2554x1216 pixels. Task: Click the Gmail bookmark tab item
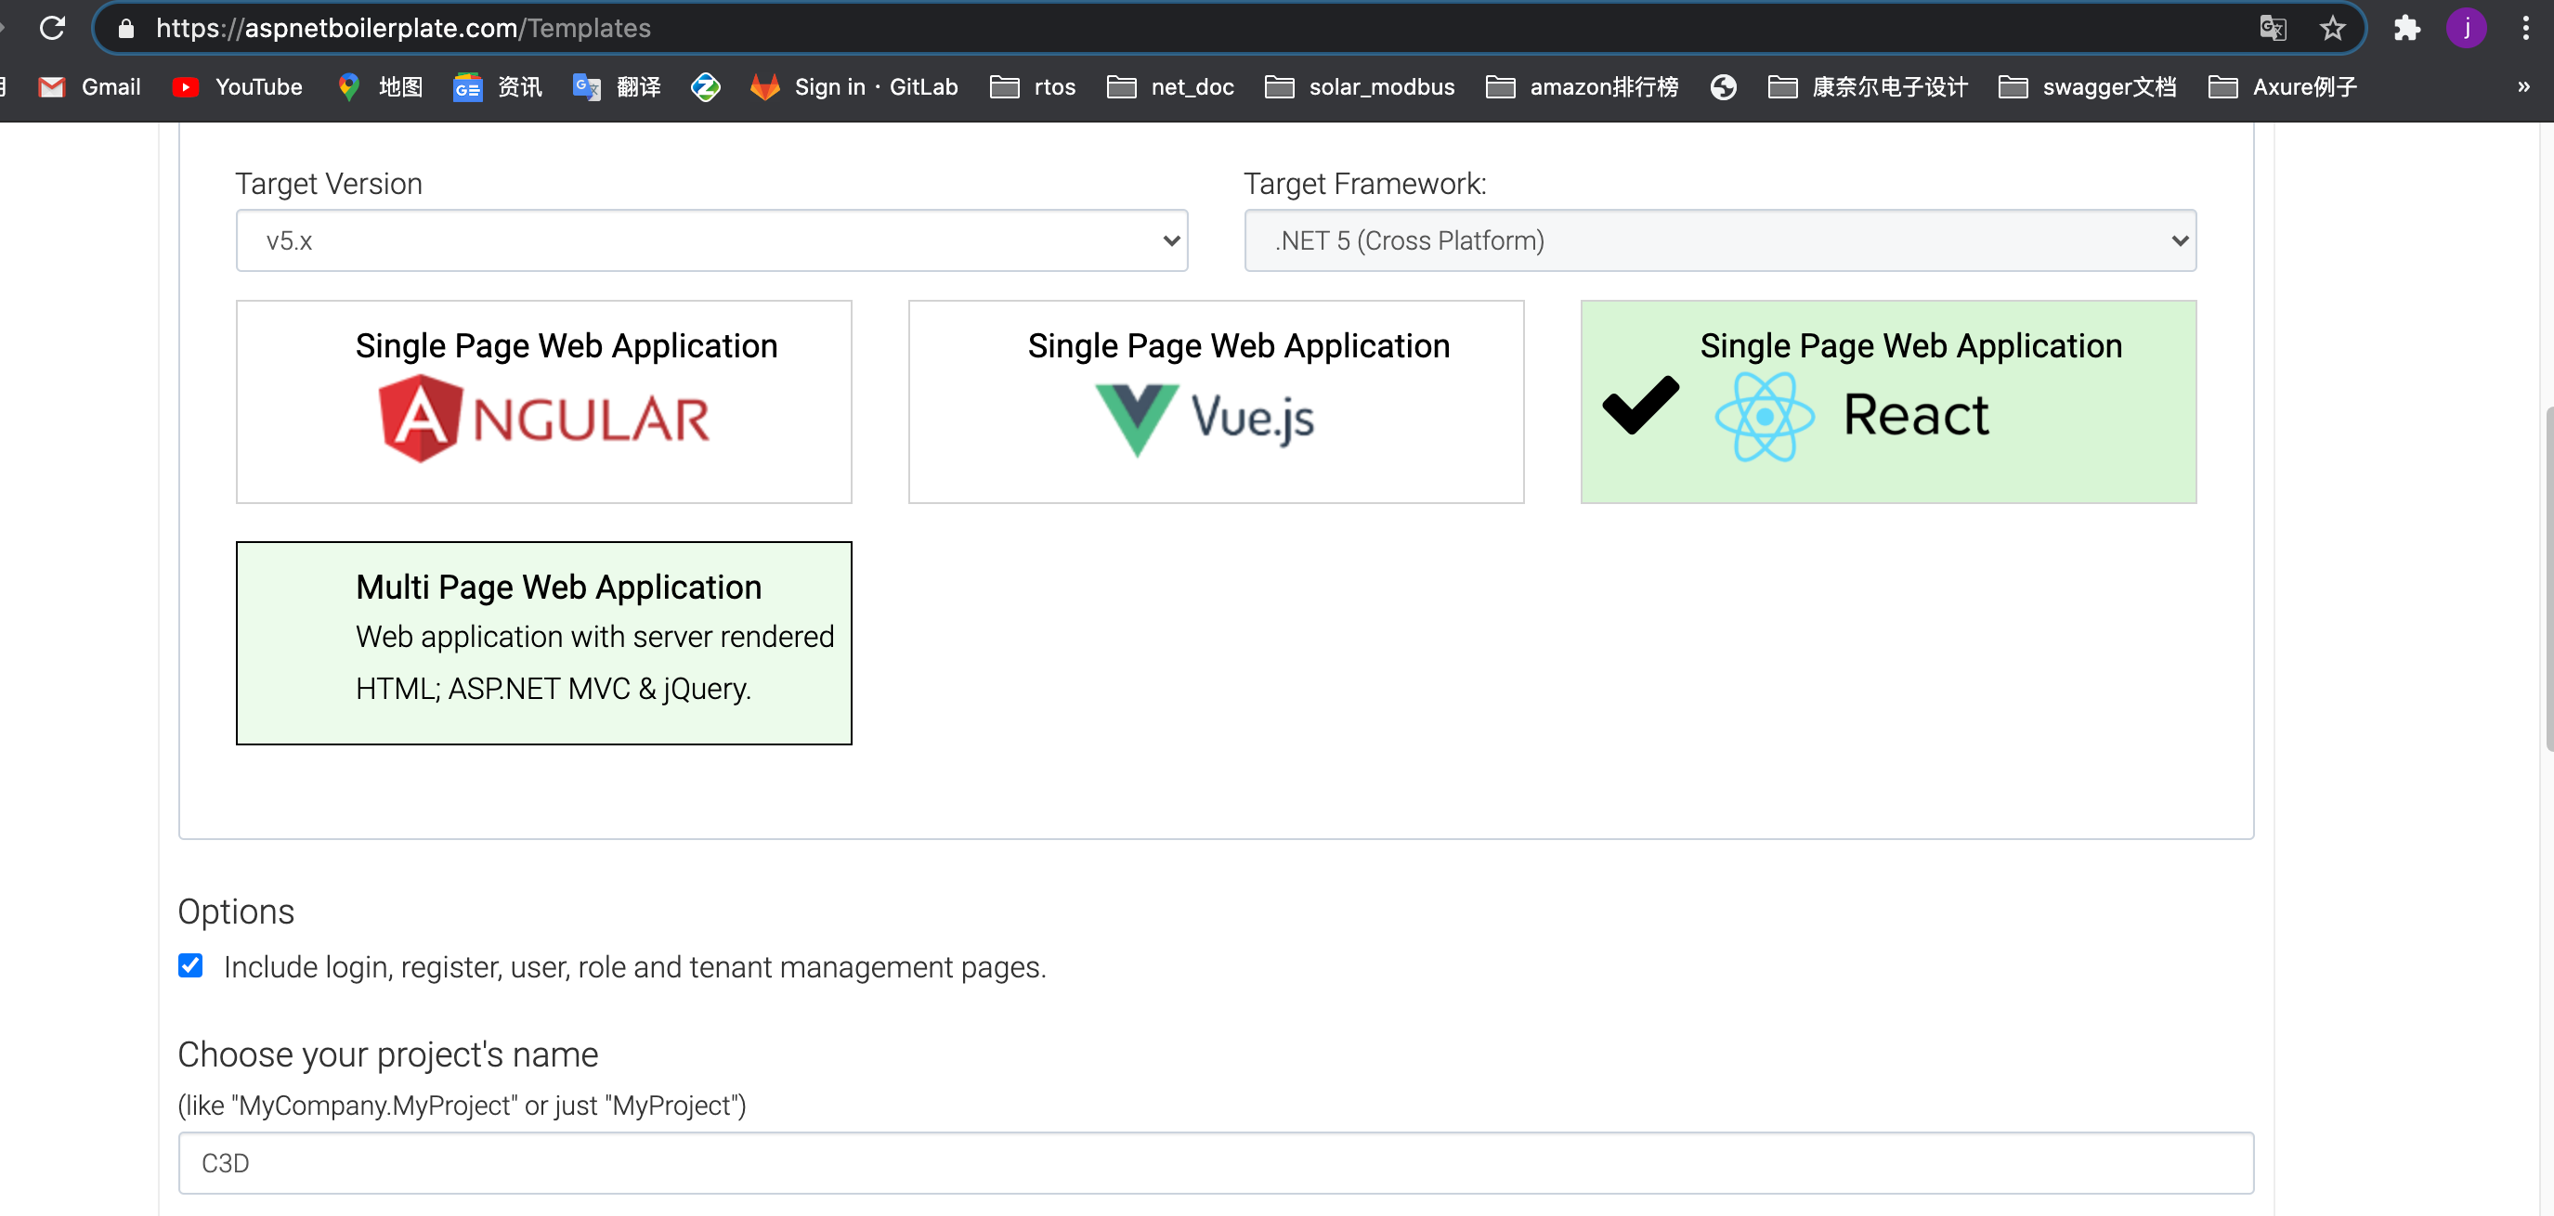tap(89, 86)
